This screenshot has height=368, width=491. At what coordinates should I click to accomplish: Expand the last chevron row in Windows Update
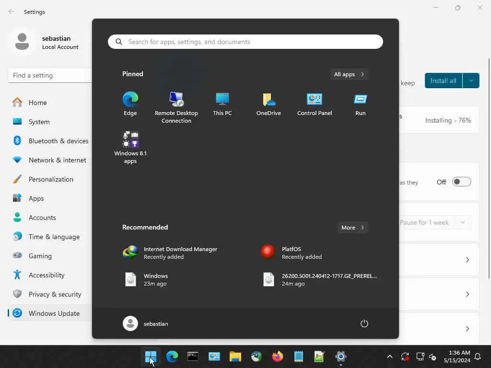[x=467, y=329]
